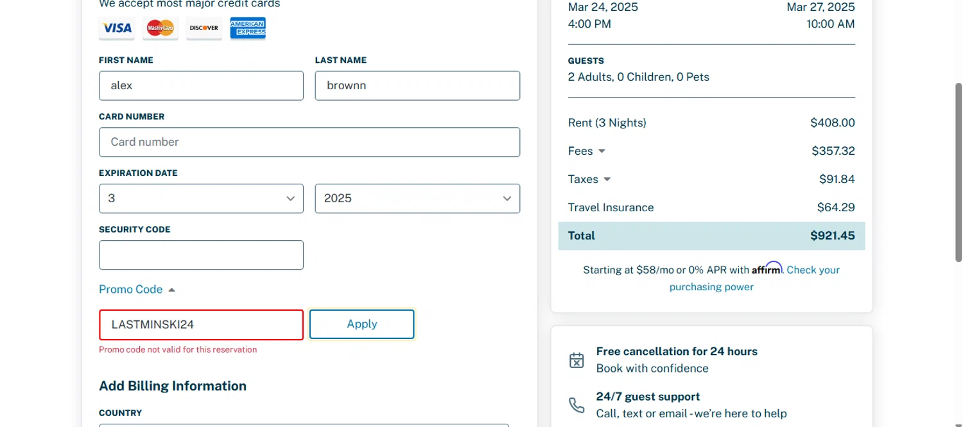963x427 pixels.
Task: Focus the Card number field
Action: click(309, 142)
